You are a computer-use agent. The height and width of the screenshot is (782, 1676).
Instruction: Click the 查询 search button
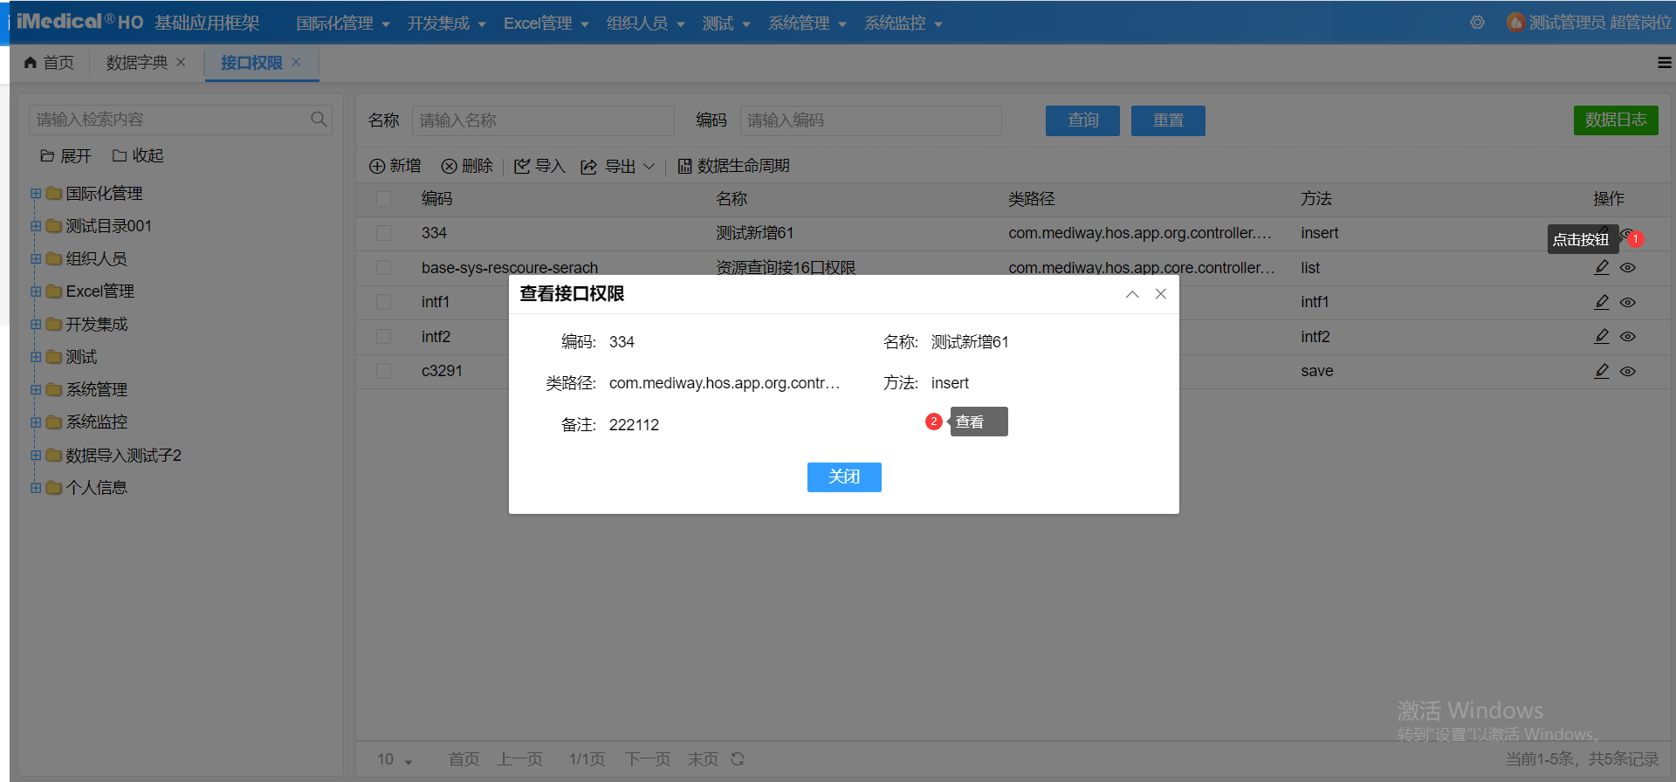pyautogui.click(x=1082, y=120)
